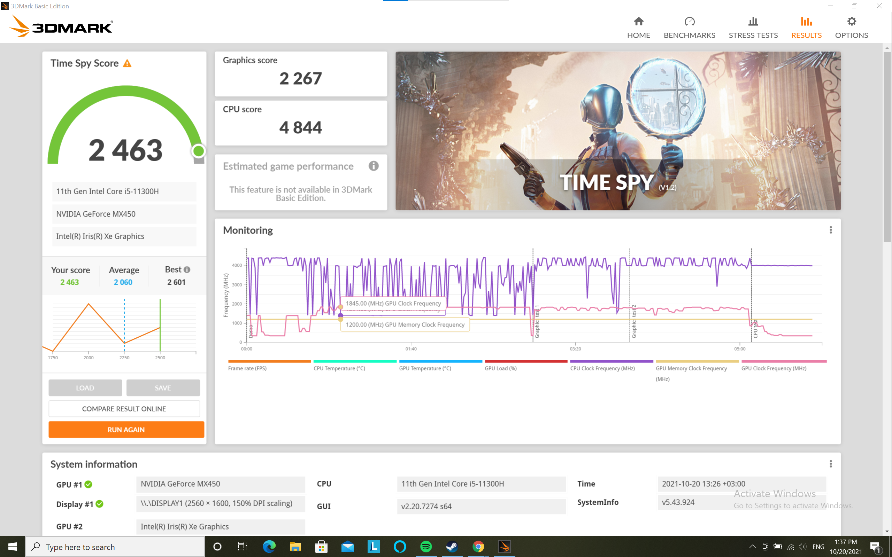Open the Monitoring panel three-dot menu

830,230
